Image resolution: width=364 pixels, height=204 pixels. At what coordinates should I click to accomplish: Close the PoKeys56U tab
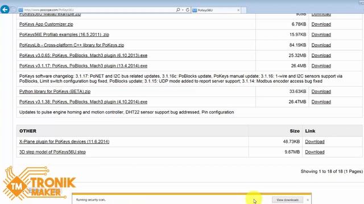pos(238,10)
